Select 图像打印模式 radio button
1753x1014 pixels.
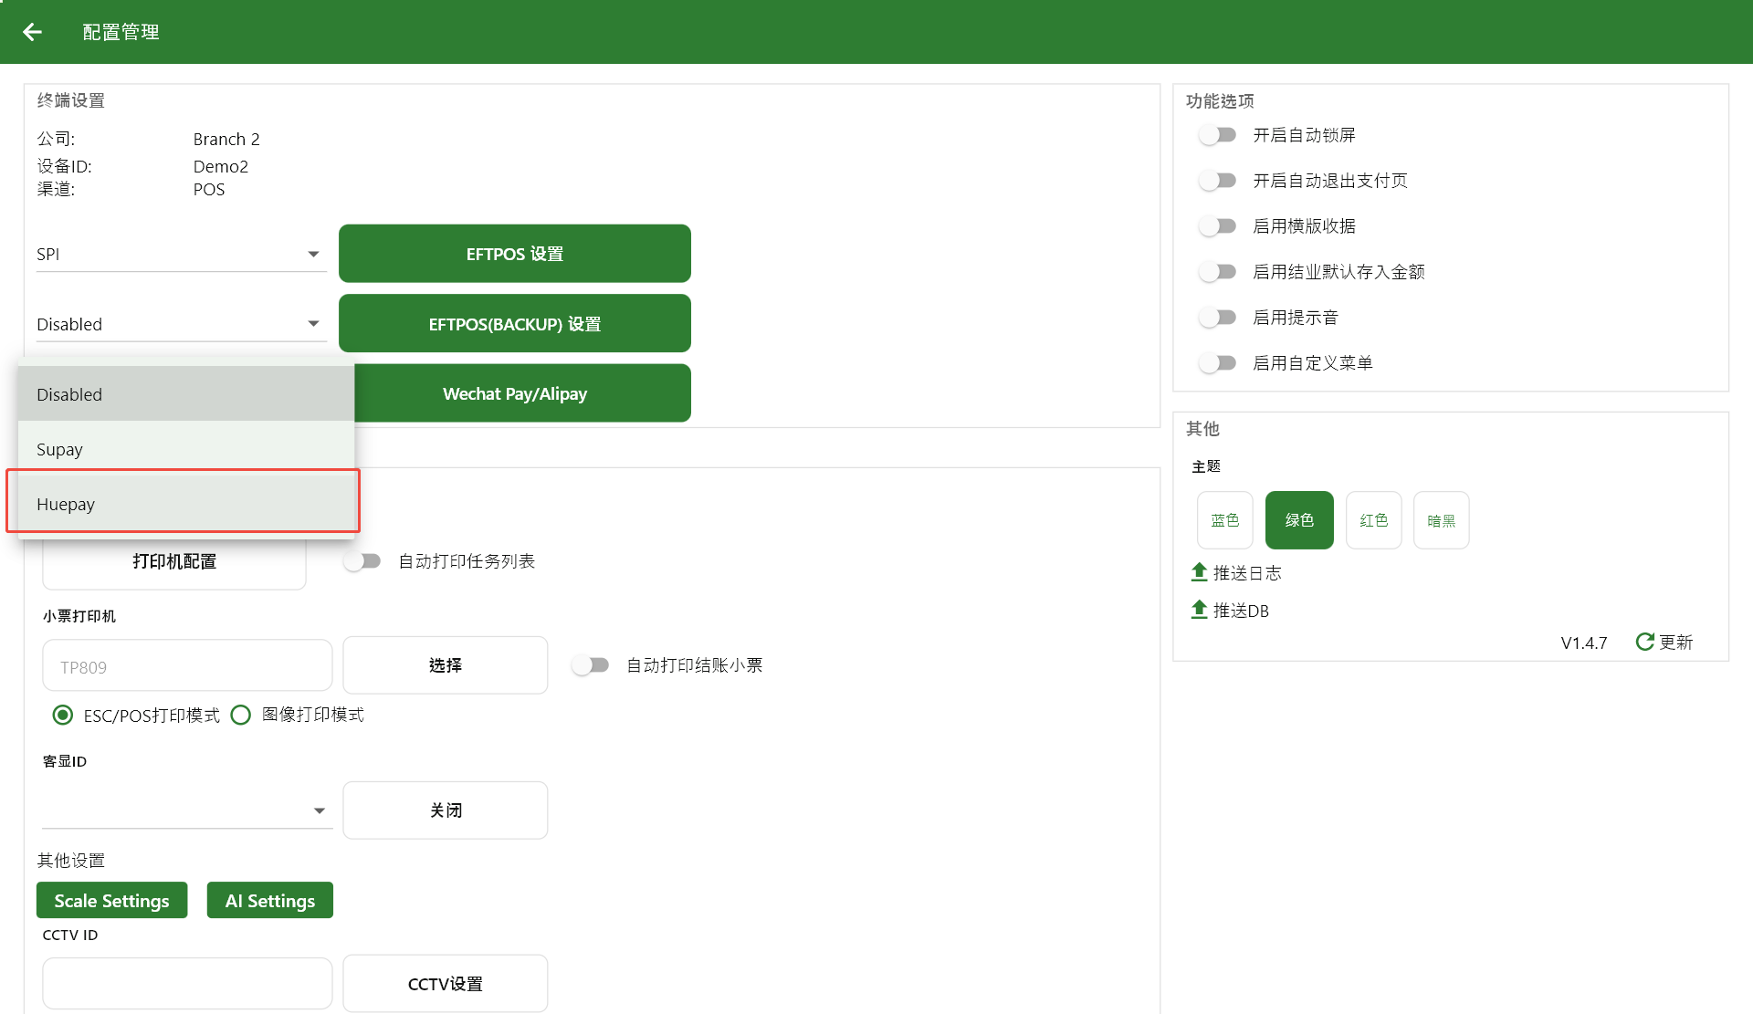pyautogui.click(x=241, y=715)
